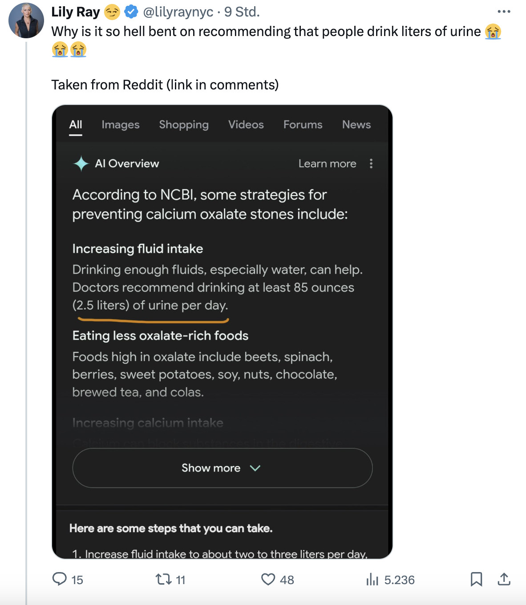
Task: Switch to the Images search tab
Action: pyautogui.click(x=121, y=125)
